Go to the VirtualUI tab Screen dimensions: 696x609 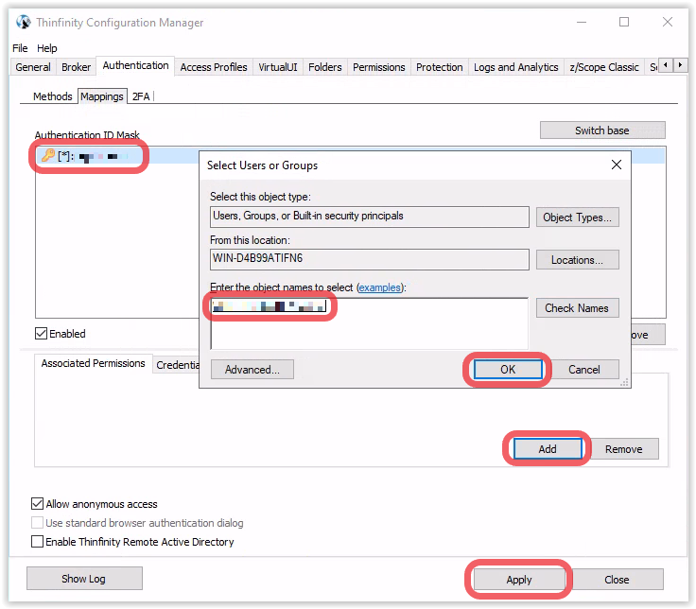[x=278, y=67]
